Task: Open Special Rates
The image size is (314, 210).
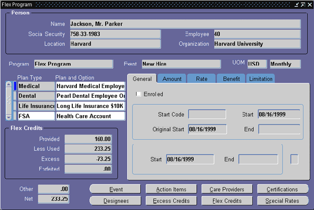Action: point(283,201)
